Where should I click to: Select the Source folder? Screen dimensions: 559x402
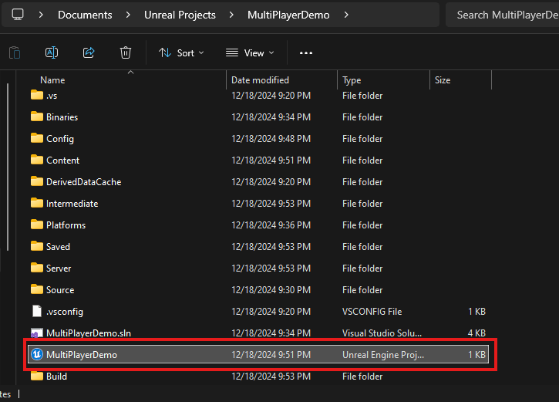pos(60,290)
